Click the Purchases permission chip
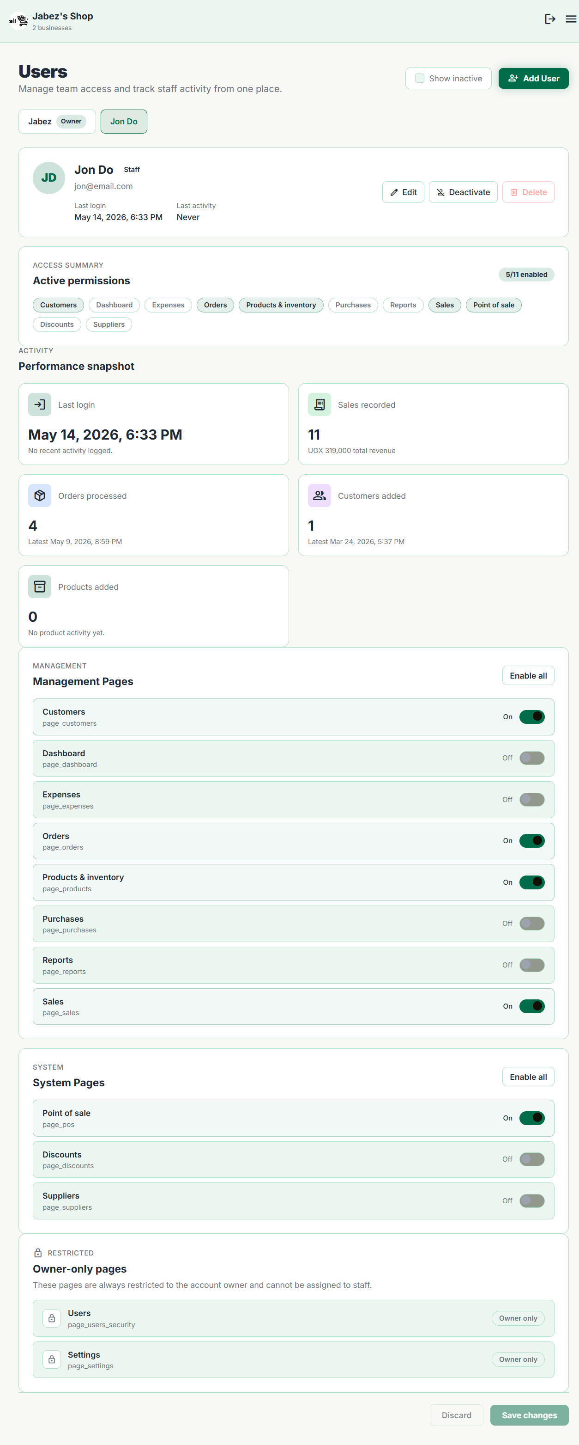 (353, 305)
